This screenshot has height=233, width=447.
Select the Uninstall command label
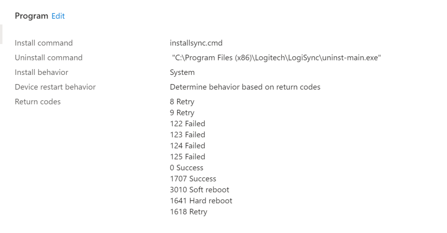coord(48,57)
